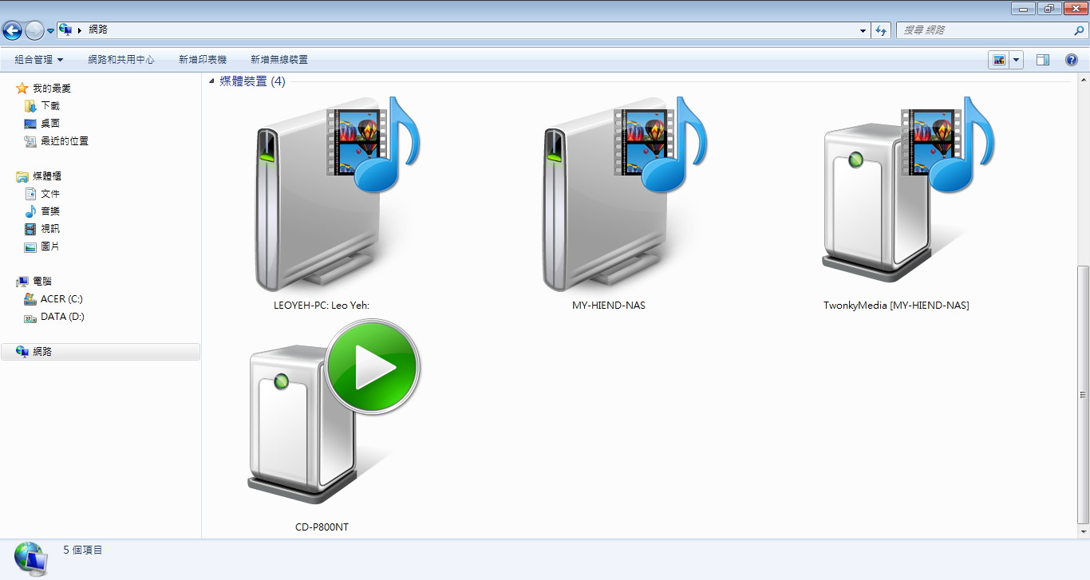Click the magnifier search icon
The width and height of the screenshot is (1090, 580).
tap(1080, 30)
